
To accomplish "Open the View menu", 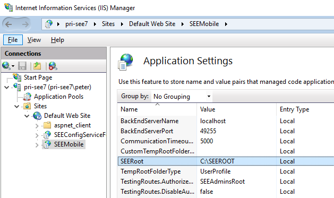I will pos(34,40).
